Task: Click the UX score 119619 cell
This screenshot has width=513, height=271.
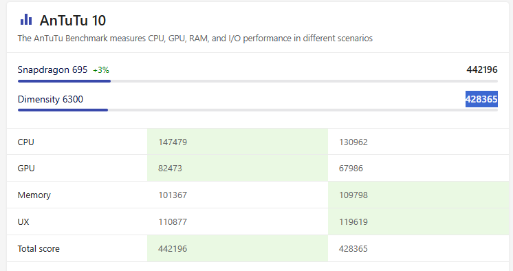Action: coord(419,222)
